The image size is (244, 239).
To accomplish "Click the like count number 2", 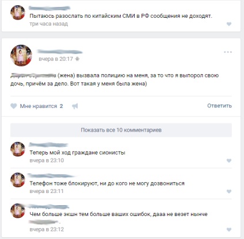I will (x=61, y=106).
